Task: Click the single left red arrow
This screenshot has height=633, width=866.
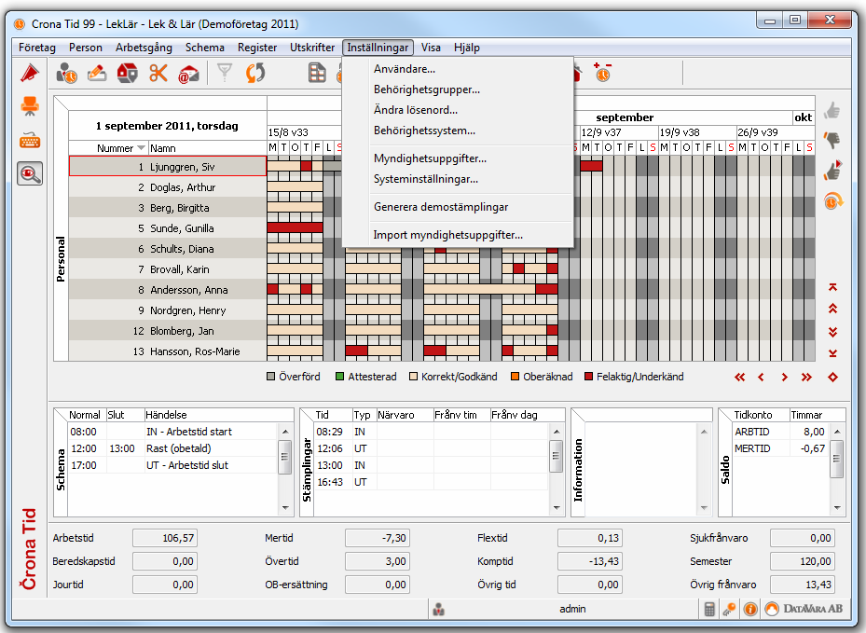Action: pyautogui.click(x=761, y=378)
